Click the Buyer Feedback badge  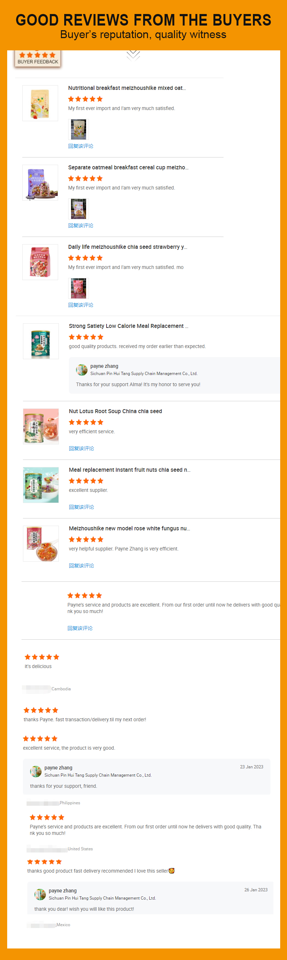coord(38,59)
